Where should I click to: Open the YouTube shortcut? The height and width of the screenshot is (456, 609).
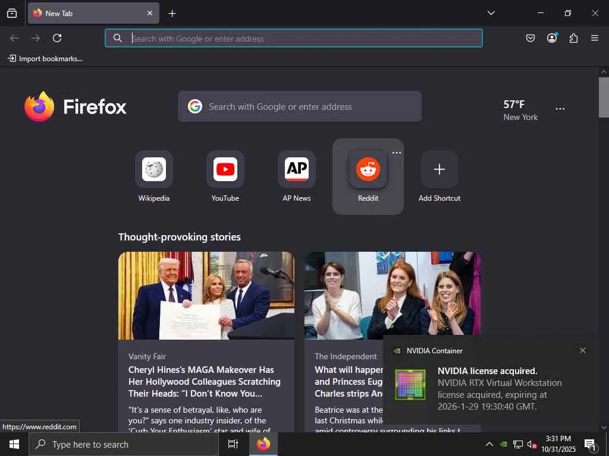click(225, 176)
